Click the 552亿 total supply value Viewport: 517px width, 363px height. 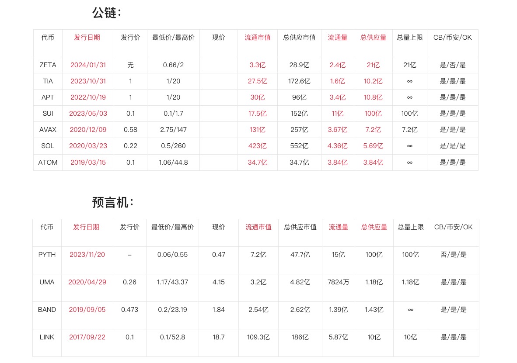pos(299,145)
